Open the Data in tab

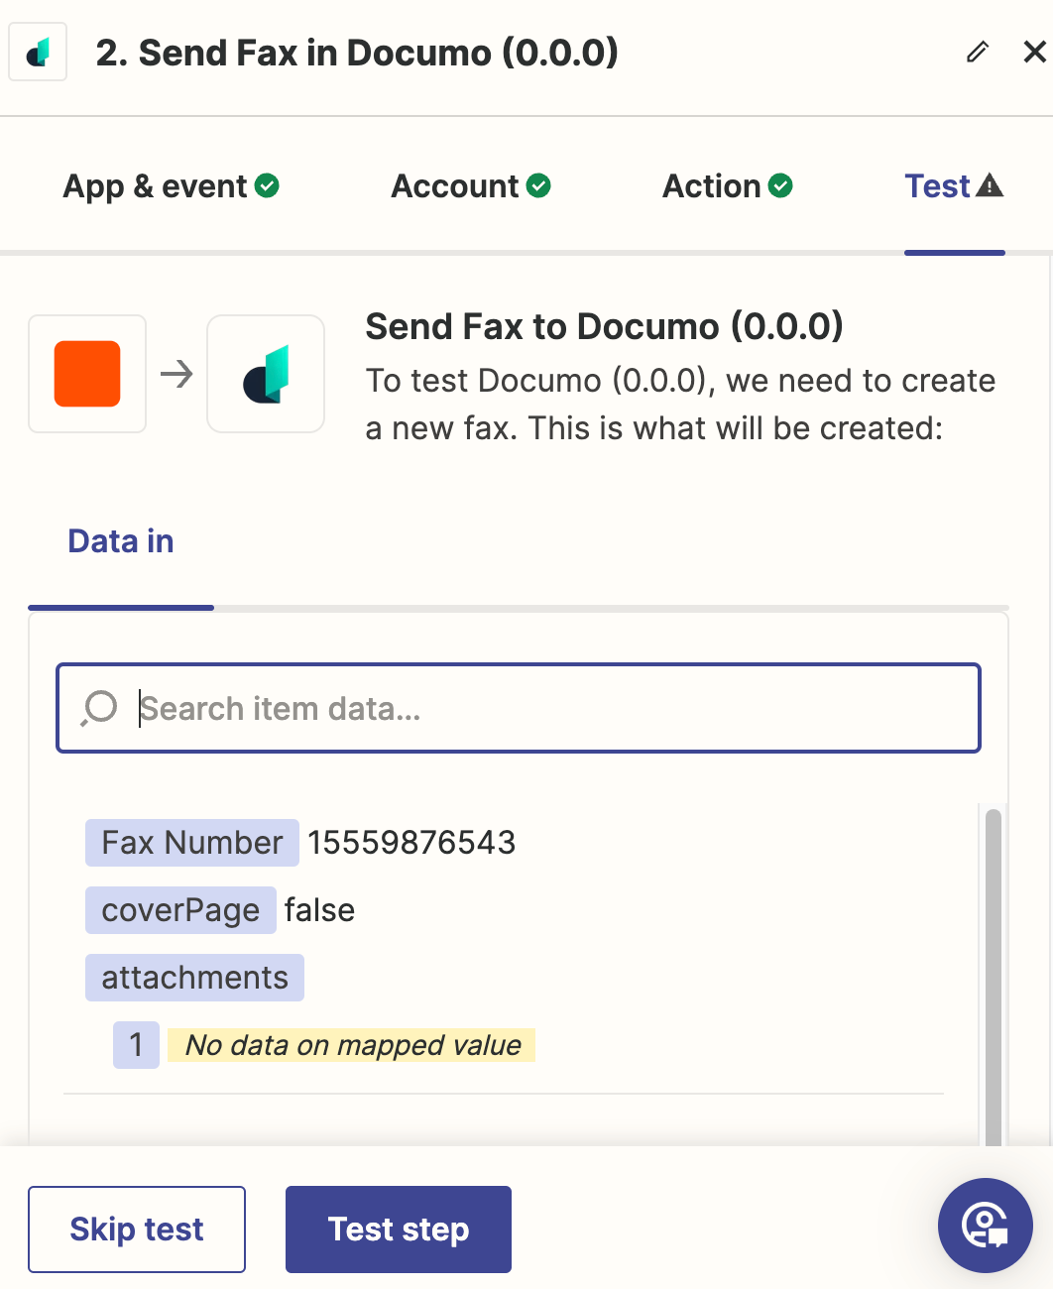pyautogui.click(x=121, y=541)
